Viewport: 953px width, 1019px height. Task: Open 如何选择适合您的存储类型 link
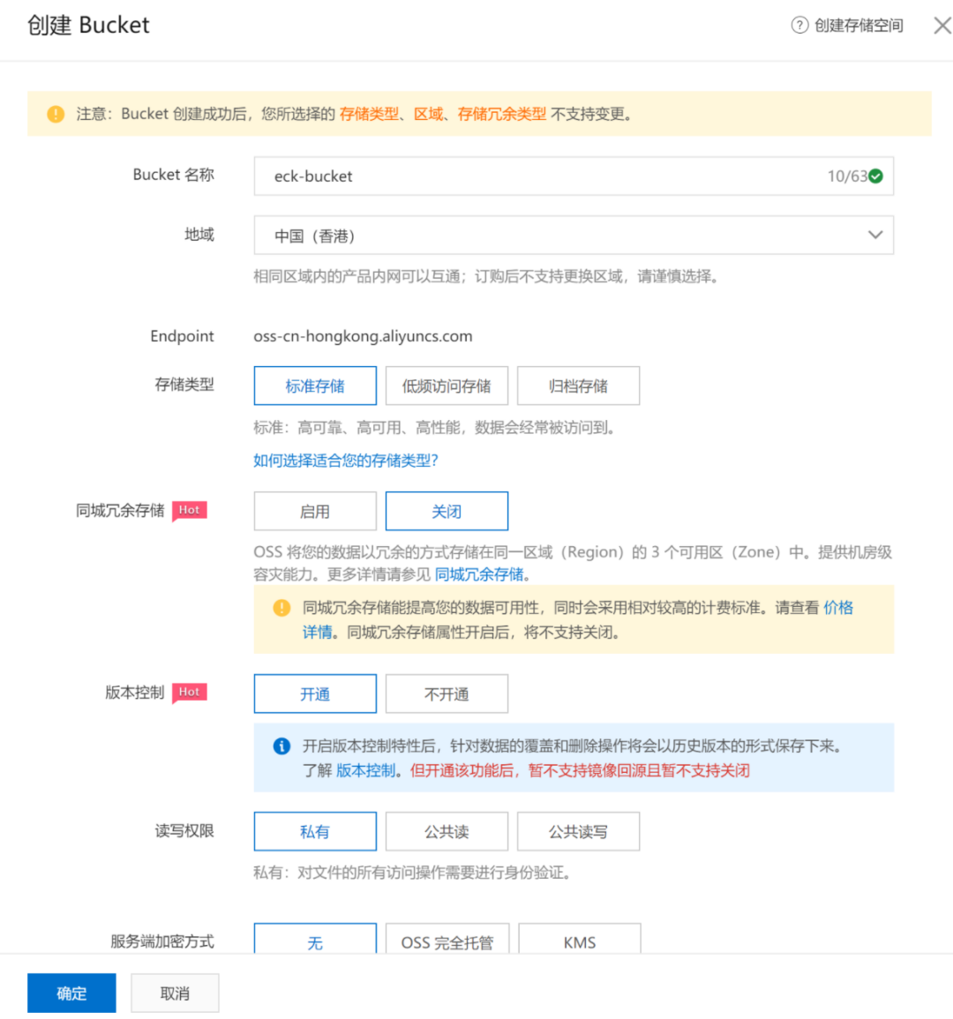(x=345, y=461)
